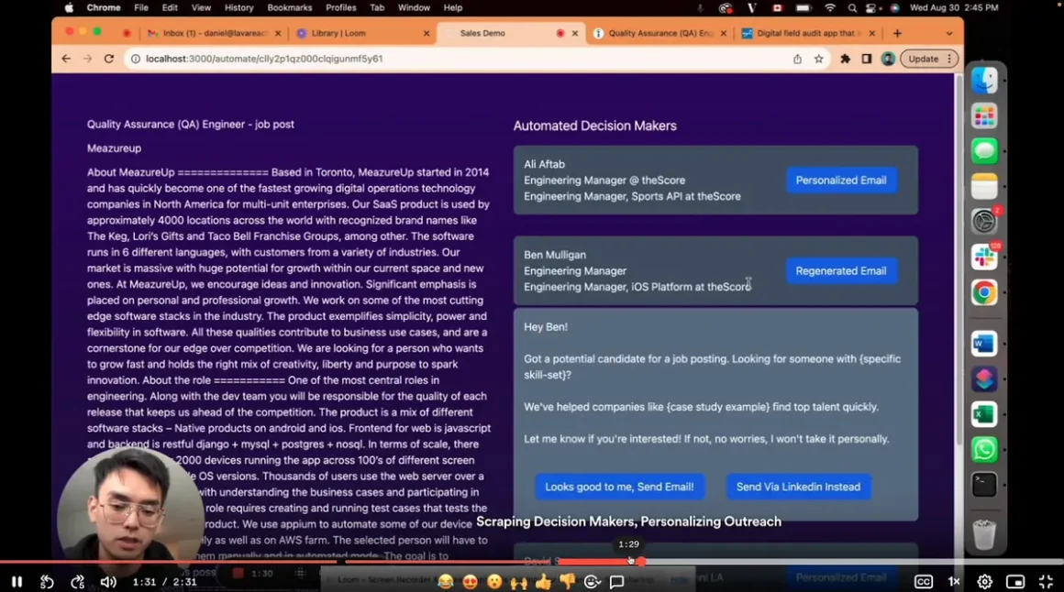Exit fullscreen video mode

(x=1046, y=582)
